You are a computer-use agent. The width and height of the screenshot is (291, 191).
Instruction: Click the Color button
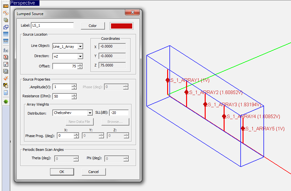tap(93, 26)
